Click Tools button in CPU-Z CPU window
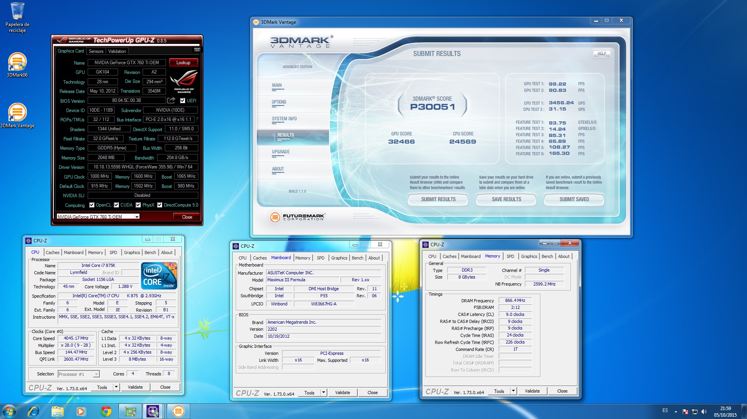The image size is (747, 419). (x=102, y=387)
